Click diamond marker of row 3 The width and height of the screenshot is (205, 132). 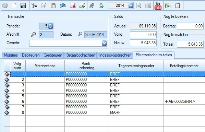tap(7, 85)
